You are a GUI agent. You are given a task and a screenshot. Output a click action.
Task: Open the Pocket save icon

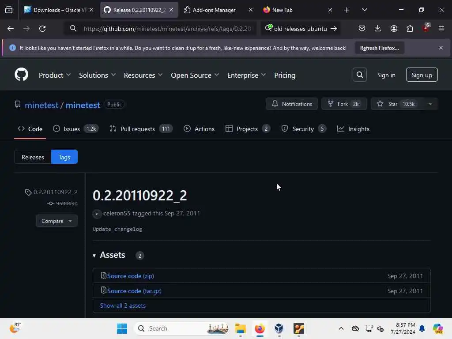click(362, 28)
